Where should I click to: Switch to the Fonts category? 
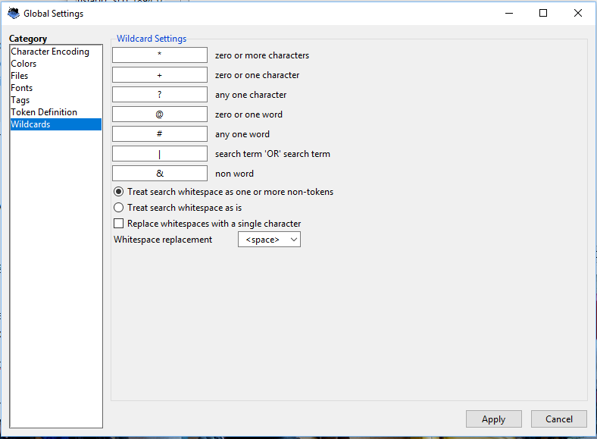(22, 88)
